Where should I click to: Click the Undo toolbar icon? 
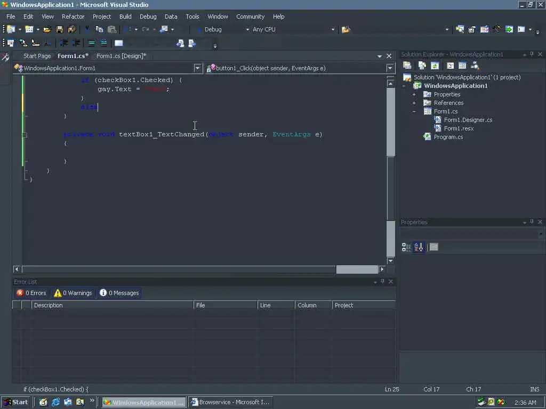[127, 30]
